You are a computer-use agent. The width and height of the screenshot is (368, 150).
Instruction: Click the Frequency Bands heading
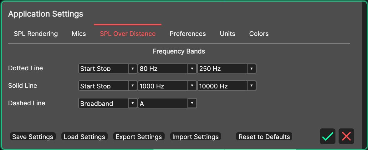click(x=179, y=51)
